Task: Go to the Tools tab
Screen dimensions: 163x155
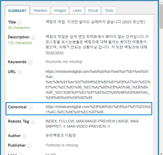Action: (109, 10)
